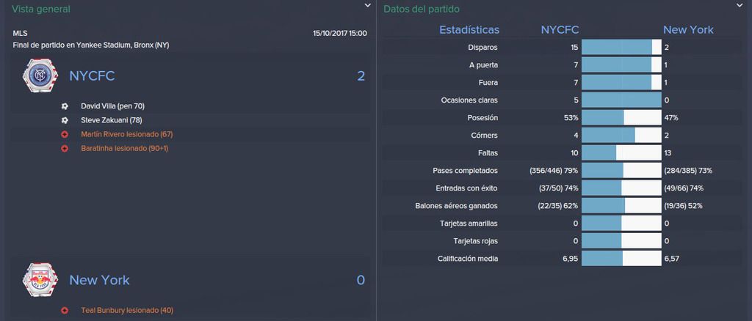The image size is (752, 321).
Task: Collapse the Datos del partido panel chevron
Action: 739,5
